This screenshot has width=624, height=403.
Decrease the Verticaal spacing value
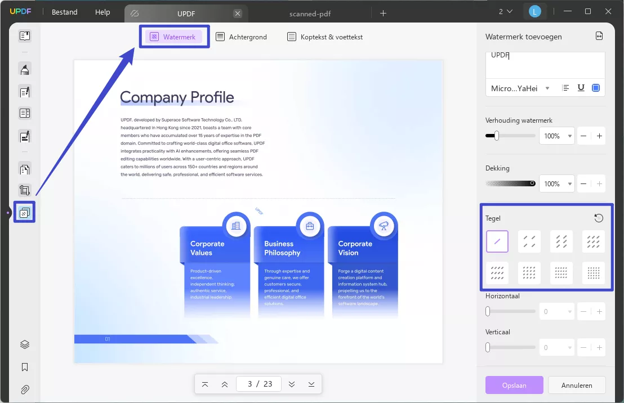pos(583,347)
